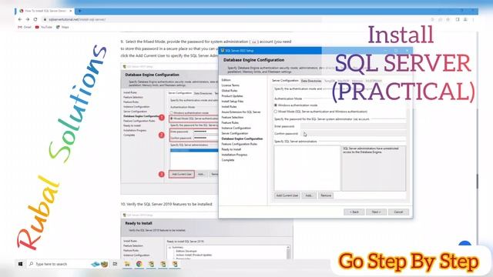This screenshot has height=277, width=493.
Task: Click the Add Current User button
Action: tap(287, 195)
